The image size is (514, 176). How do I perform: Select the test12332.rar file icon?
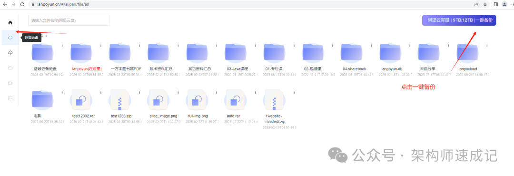[81, 100]
